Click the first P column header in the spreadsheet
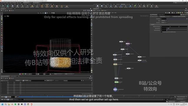Viewport: 188px width, 106px height. pyautogui.click(x=8, y=82)
